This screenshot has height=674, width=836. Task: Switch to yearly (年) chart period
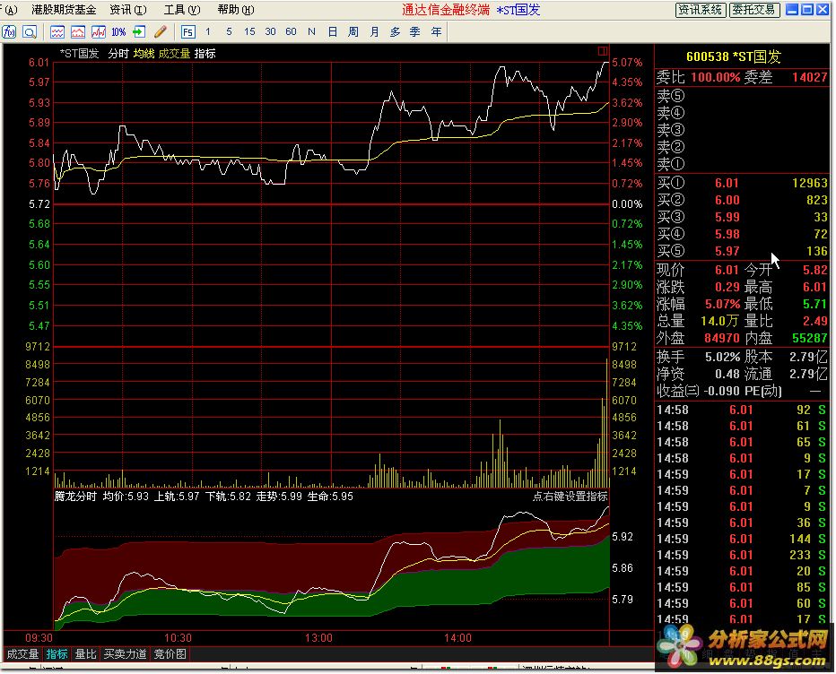(436, 32)
